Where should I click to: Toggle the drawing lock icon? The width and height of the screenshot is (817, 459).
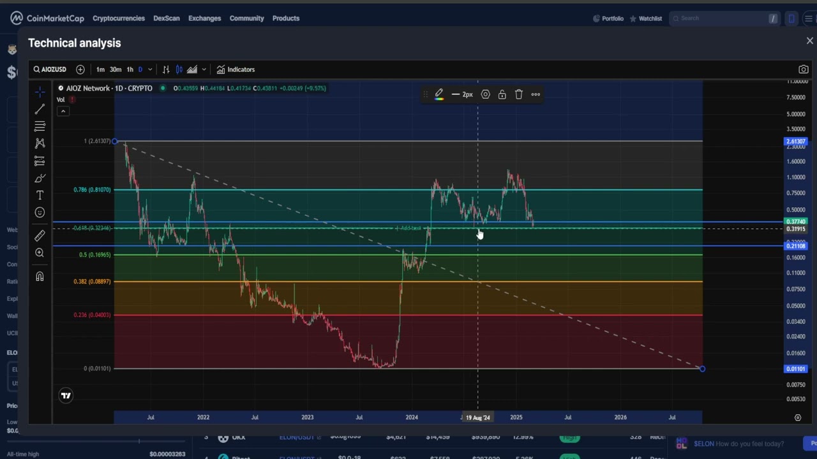502,94
